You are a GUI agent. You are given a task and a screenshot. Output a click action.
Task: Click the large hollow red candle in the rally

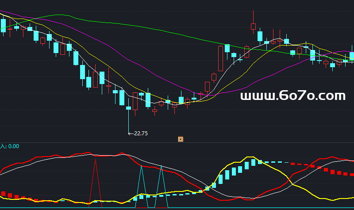pyautogui.click(x=220, y=58)
